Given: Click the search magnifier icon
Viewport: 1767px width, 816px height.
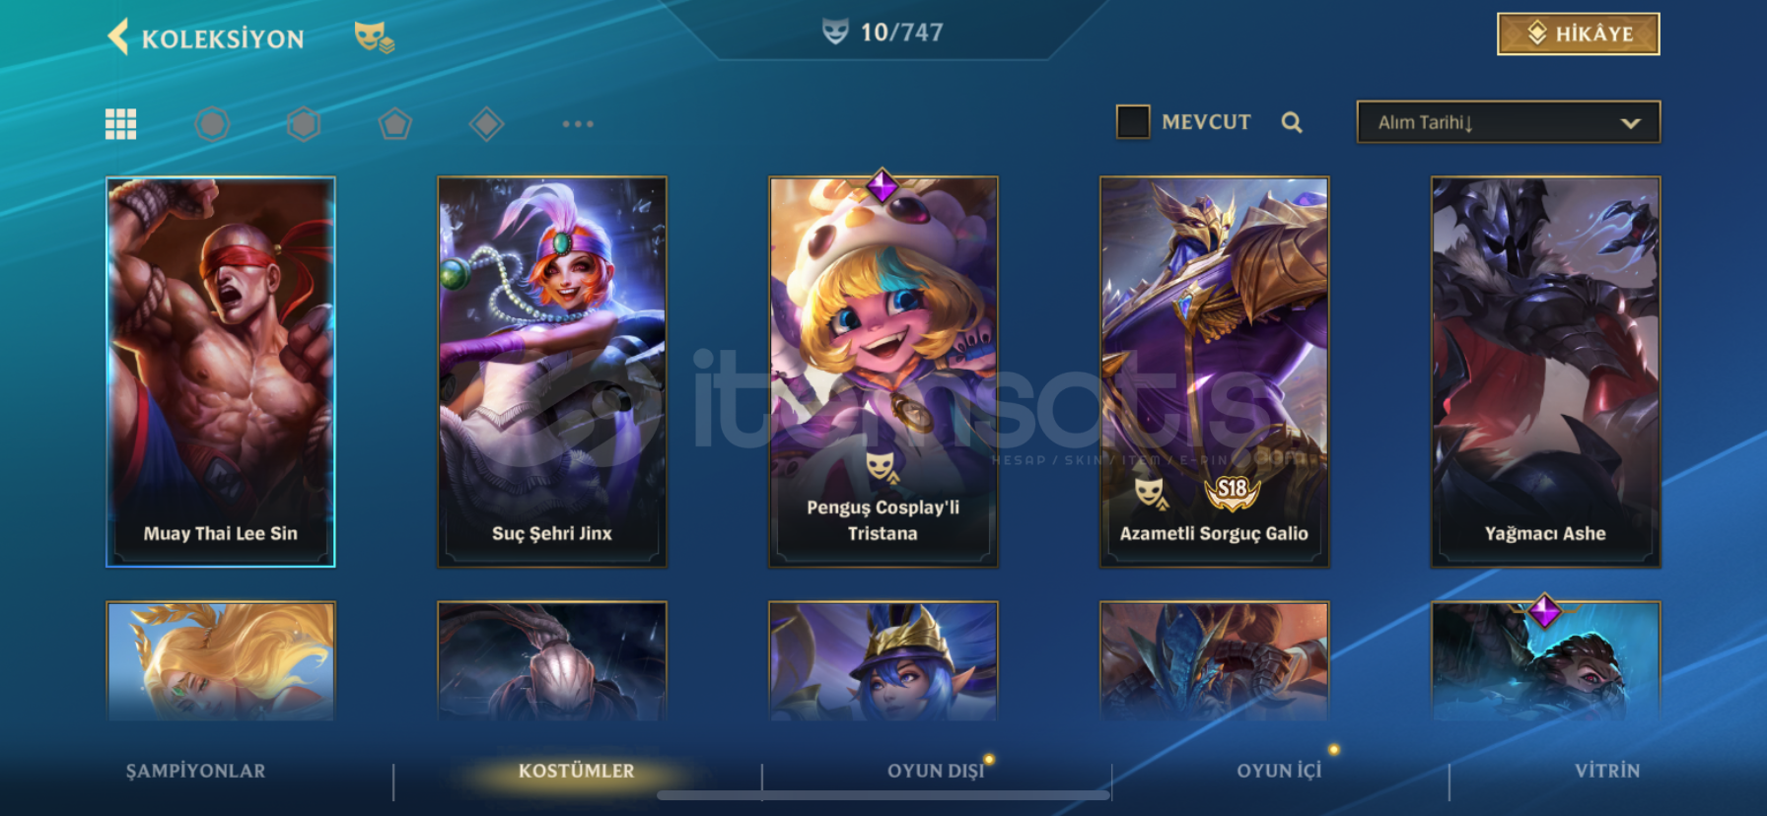Looking at the screenshot, I should (x=1292, y=122).
